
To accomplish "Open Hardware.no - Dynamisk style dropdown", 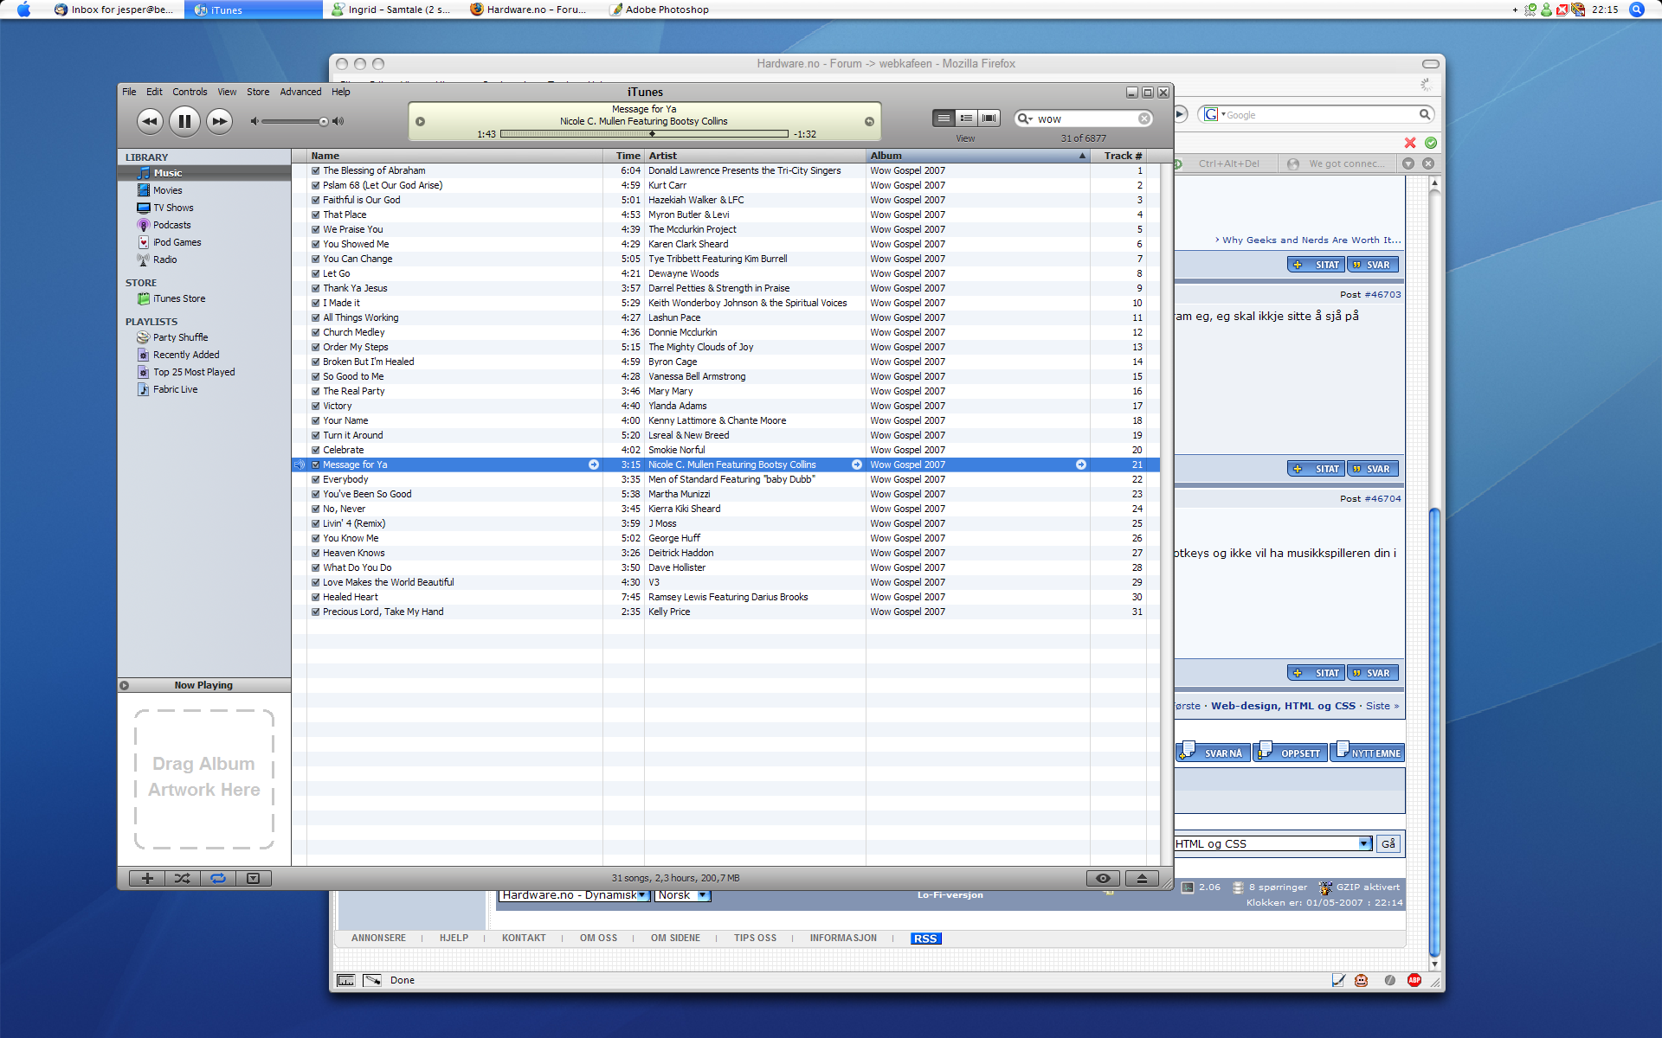I will (574, 895).
